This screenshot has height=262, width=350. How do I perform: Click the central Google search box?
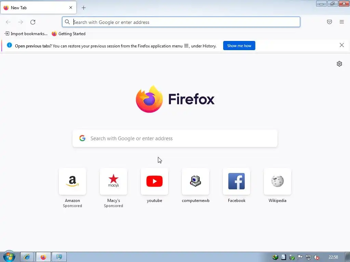(x=175, y=139)
